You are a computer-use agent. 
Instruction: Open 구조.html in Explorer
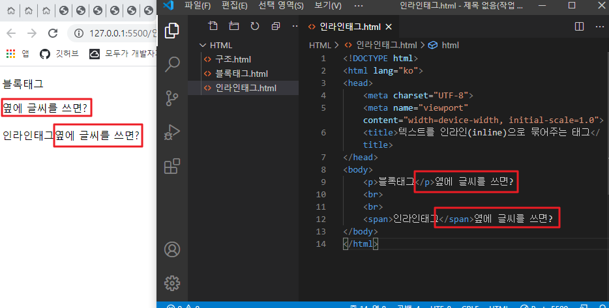pos(233,59)
